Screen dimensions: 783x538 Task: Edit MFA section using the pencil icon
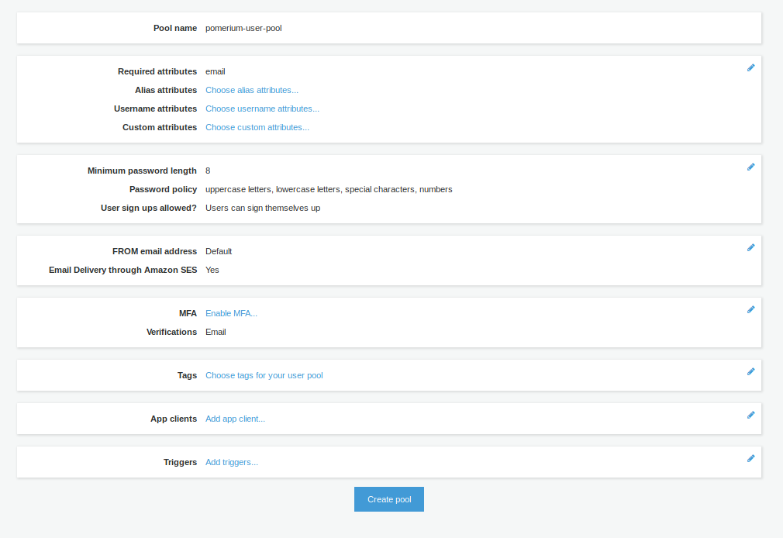coord(750,309)
